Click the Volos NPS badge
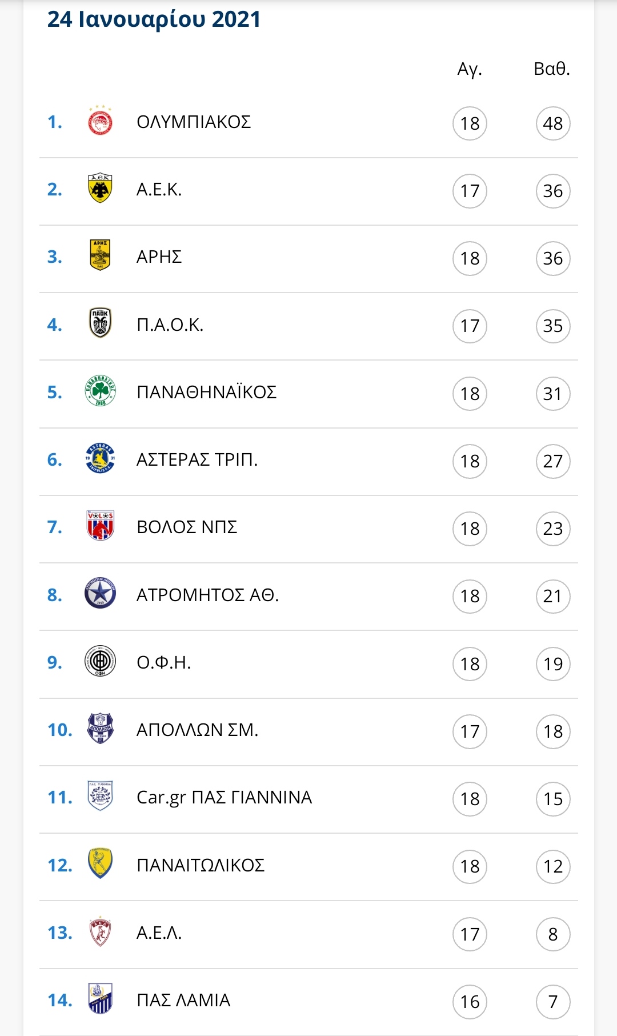 point(100,526)
